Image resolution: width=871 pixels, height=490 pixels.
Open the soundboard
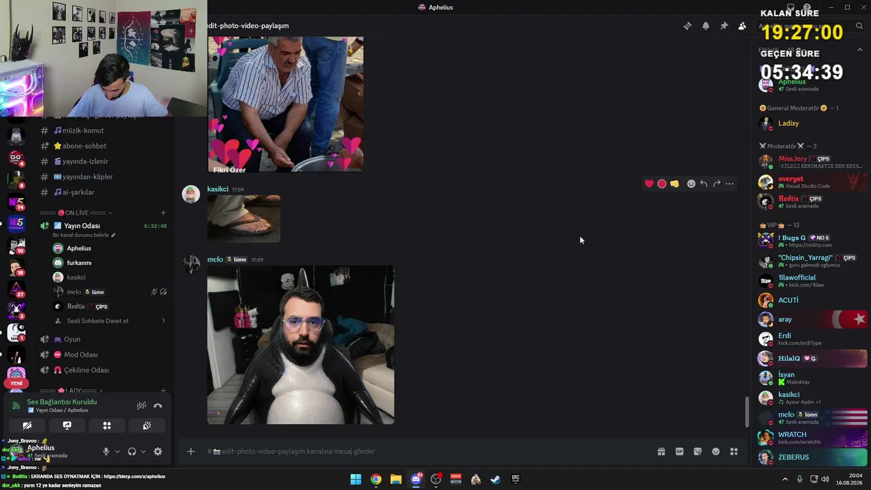(x=146, y=425)
